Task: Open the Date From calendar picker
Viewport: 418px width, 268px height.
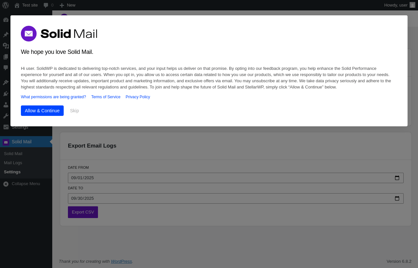Action: pyautogui.click(x=397, y=178)
